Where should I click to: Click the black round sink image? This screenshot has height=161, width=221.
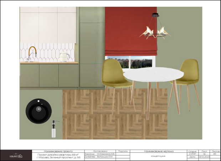click(x=38, y=111)
